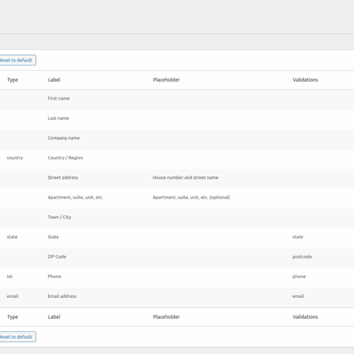Image resolution: width=354 pixels, height=354 pixels.
Task: Click House number and street name placeholder
Action: click(186, 178)
